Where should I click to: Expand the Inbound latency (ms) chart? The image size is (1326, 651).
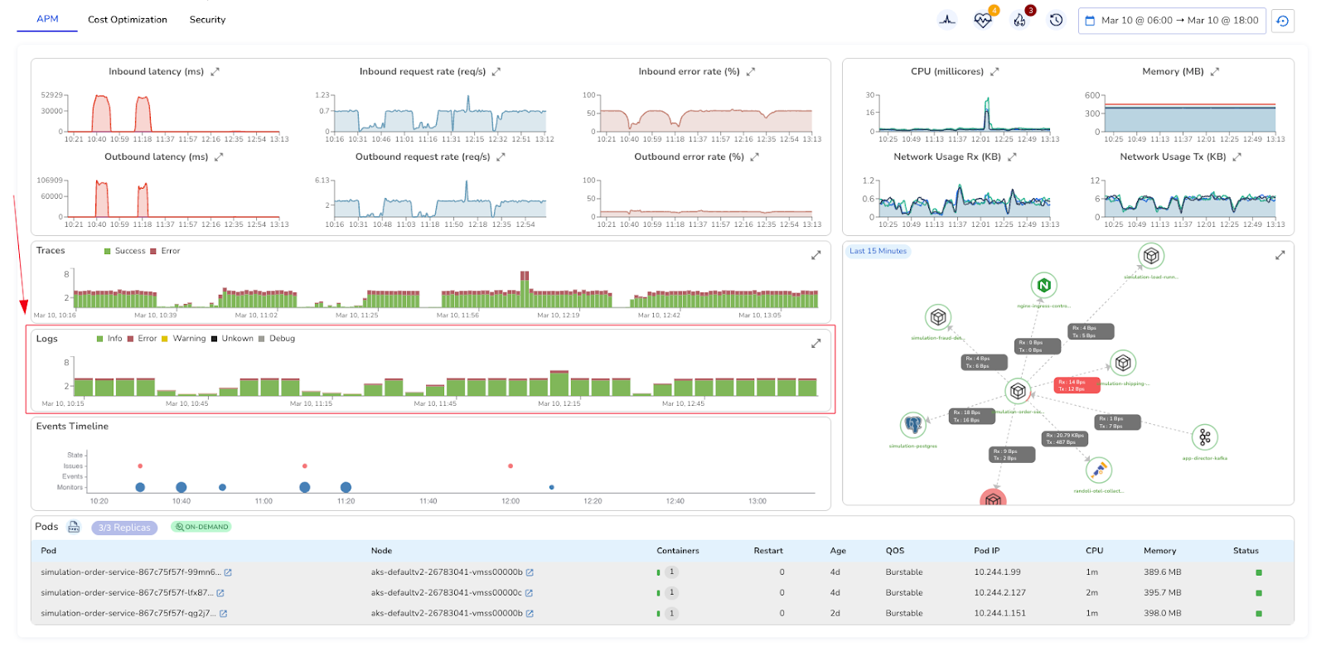tap(215, 72)
